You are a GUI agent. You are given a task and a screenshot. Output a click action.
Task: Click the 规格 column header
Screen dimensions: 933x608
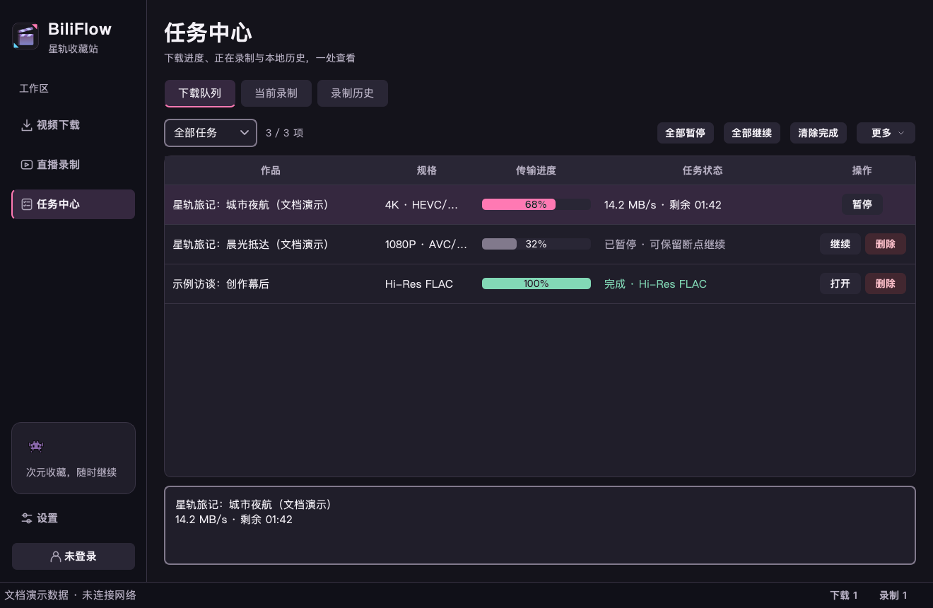427,170
